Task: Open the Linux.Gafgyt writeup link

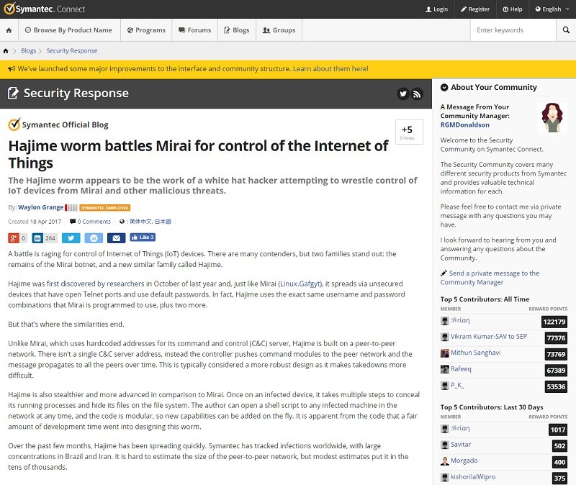Action: [300, 284]
